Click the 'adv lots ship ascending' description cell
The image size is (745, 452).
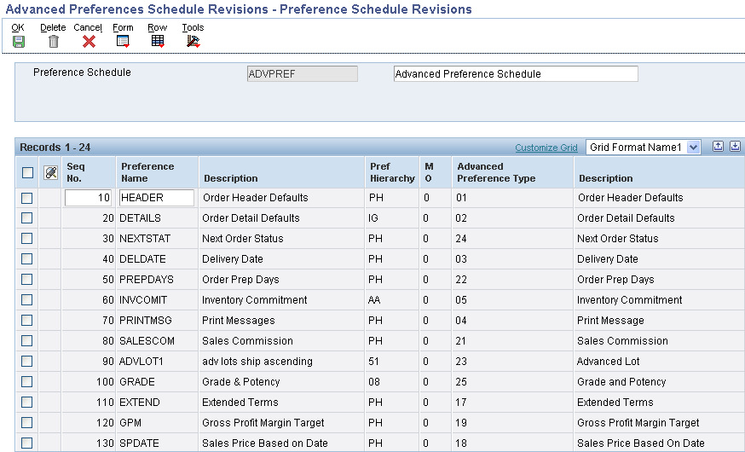(281, 362)
